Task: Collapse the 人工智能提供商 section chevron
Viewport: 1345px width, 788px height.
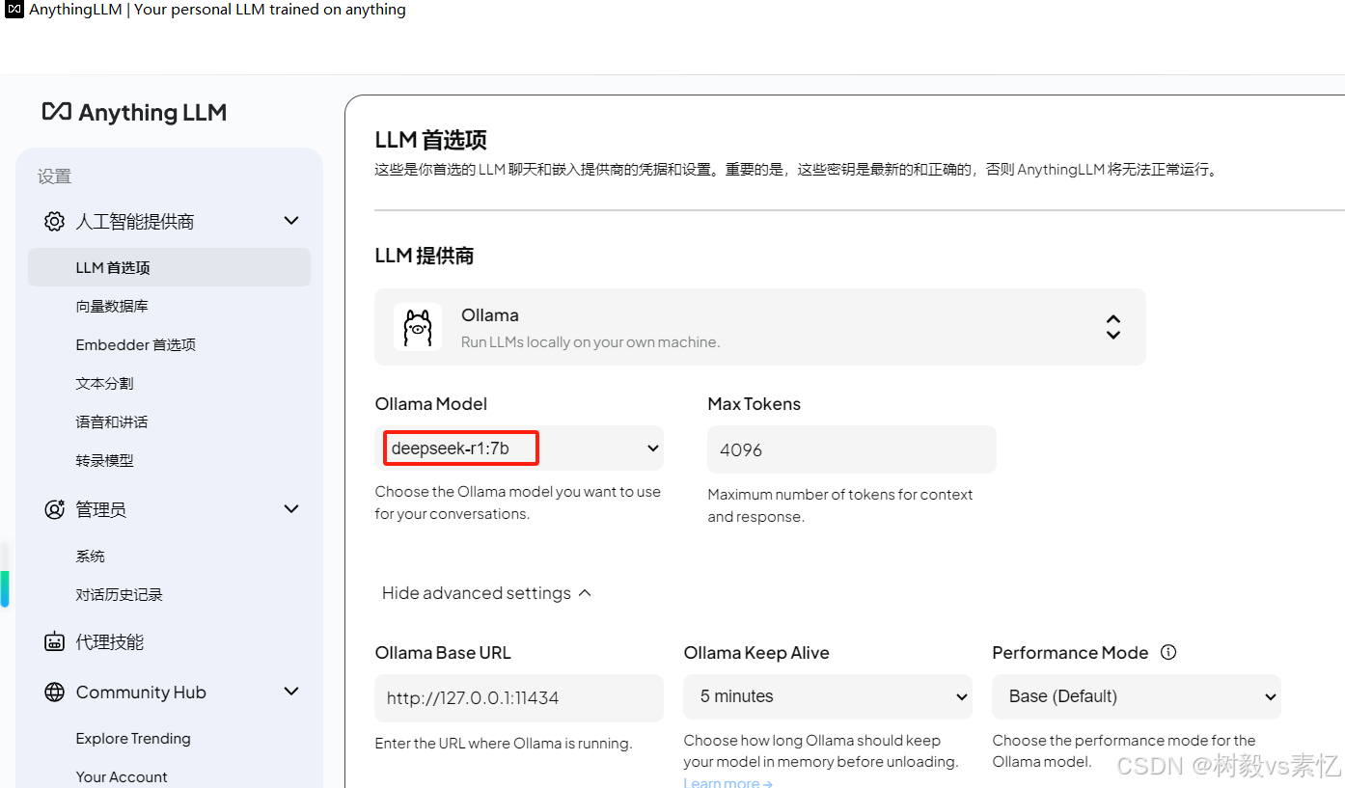Action: click(291, 221)
